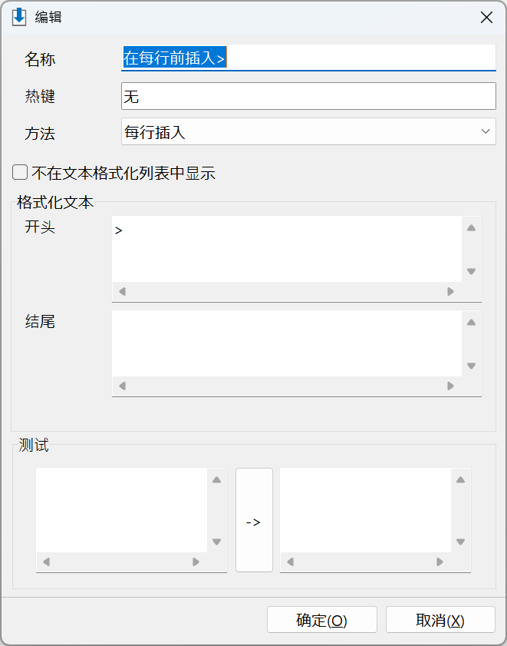Enable 不在文本格式化列表中显示 checkbox
The image size is (507, 646).
(x=20, y=173)
